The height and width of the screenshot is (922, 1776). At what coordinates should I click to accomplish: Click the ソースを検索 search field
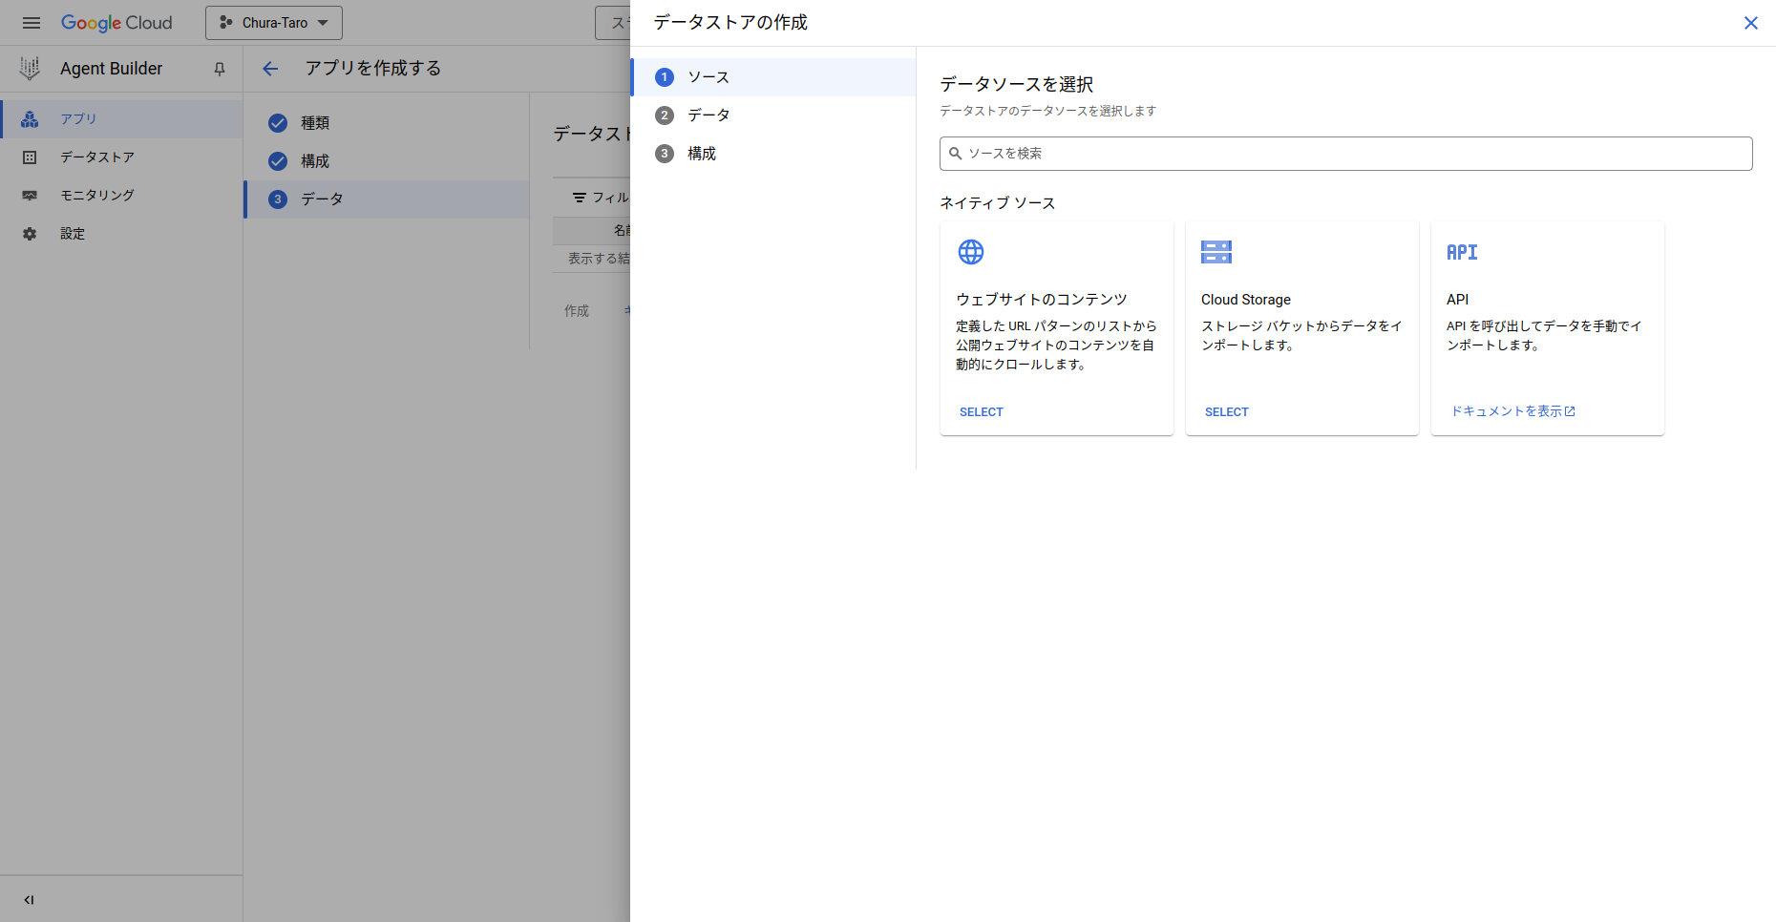click(x=1346, y=154)
